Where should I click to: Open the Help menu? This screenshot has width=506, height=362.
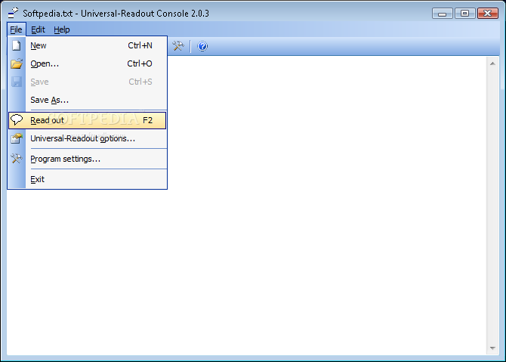point(62,29)
